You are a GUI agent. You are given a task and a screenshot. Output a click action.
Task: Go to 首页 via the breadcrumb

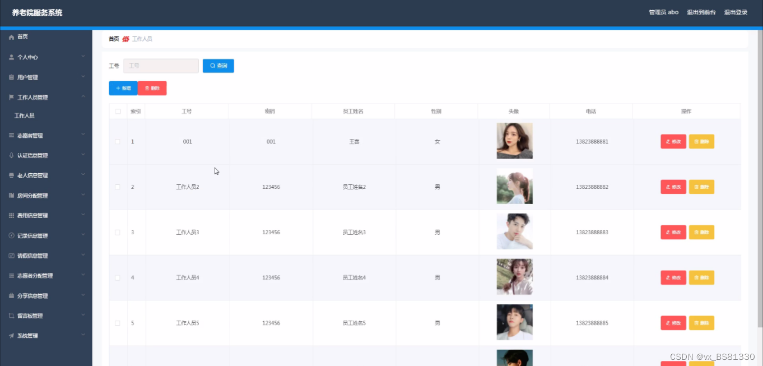coord(114,39)
